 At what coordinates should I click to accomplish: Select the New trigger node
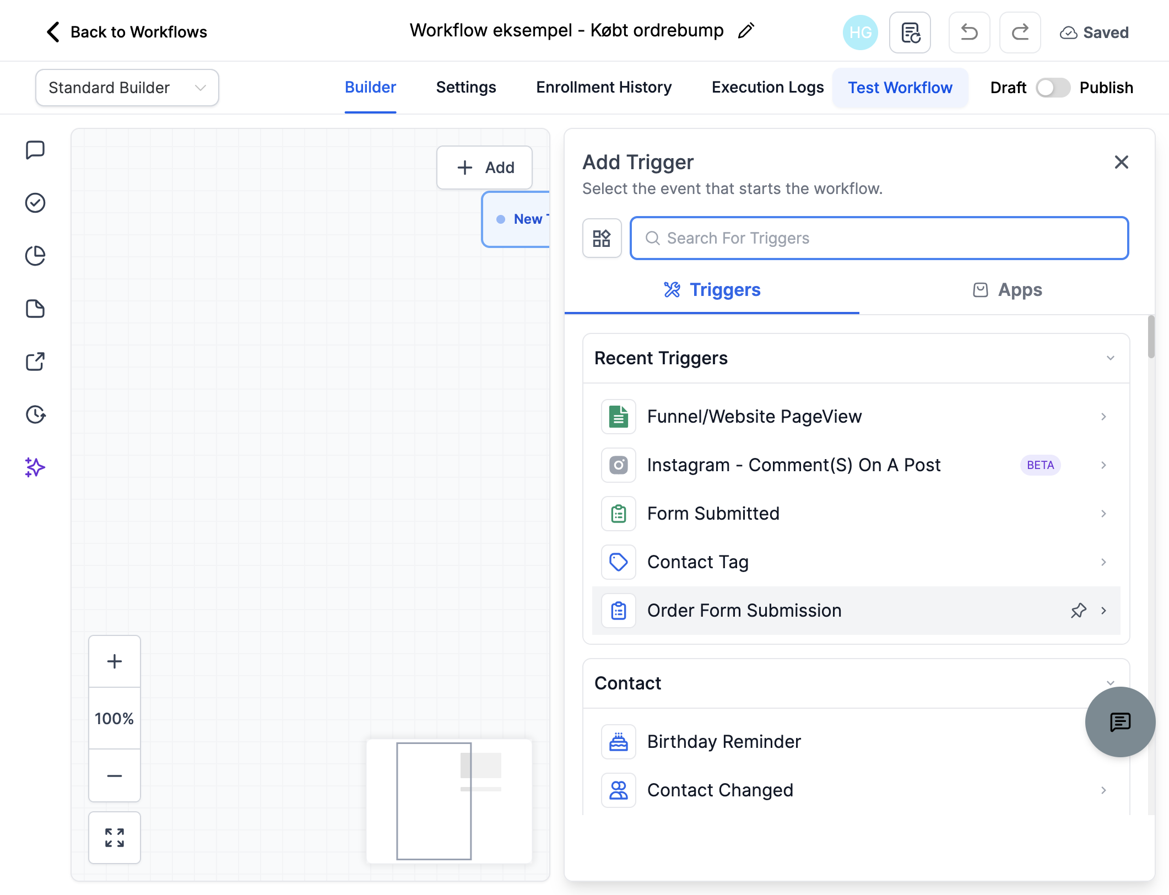[x=516, y=219]
